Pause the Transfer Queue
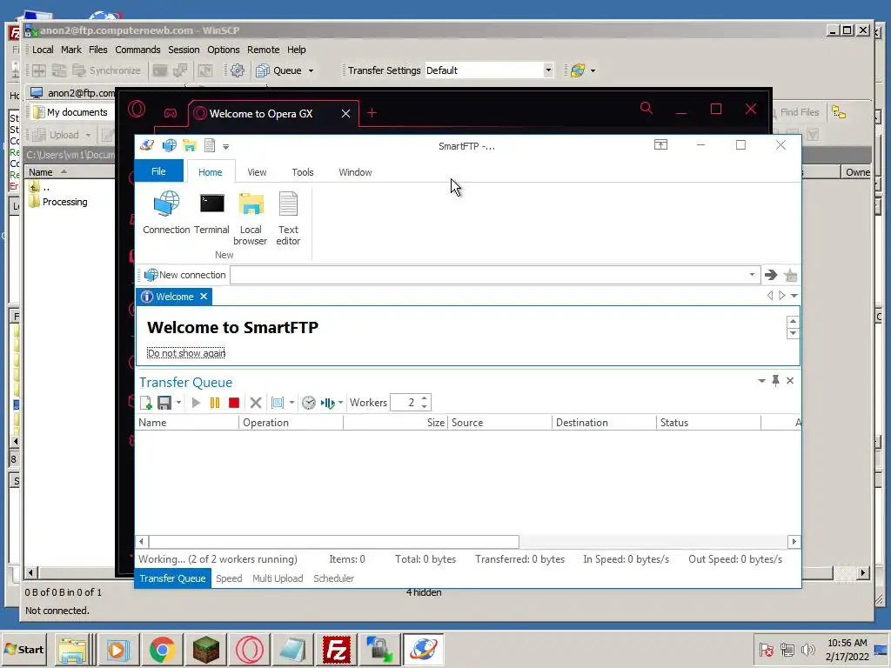Image resolution: width=891 pixels, height=668 pixels. coord(215,403)
